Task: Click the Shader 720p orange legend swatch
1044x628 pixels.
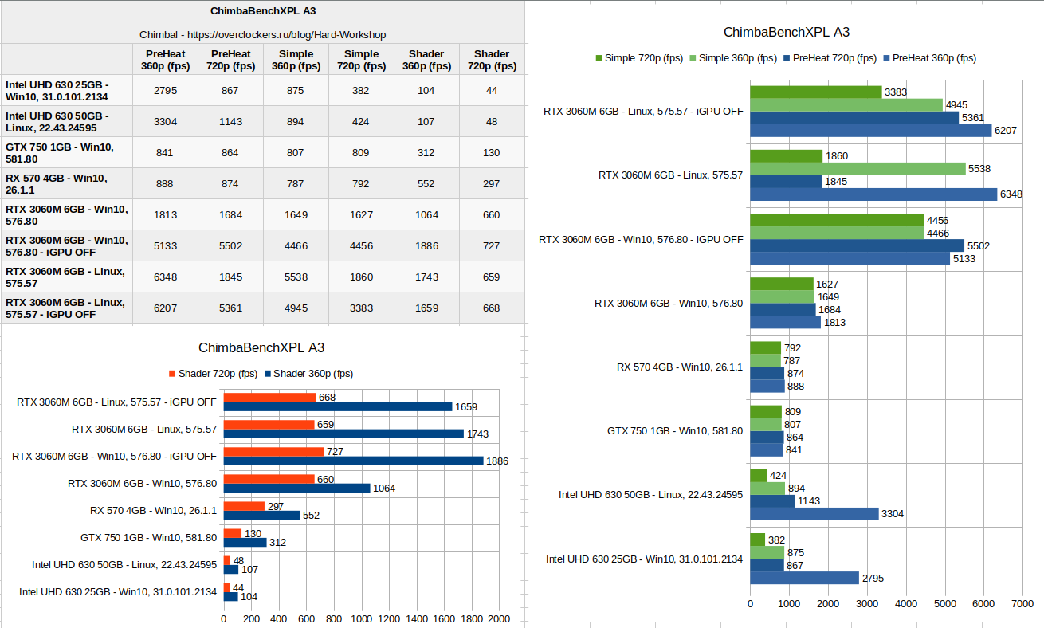Action: pos(172,374)
